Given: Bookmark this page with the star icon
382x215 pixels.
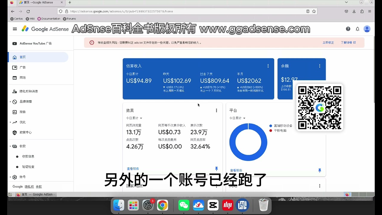Looking at the screenshot, I should point(314,11).
